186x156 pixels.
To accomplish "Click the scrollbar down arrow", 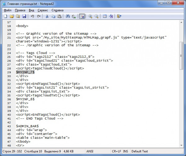I will (181, 145).
